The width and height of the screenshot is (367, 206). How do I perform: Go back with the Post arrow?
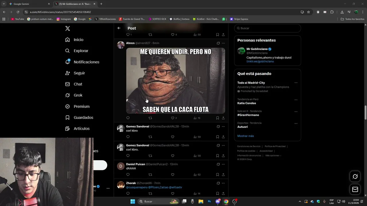tap(119, 28)
